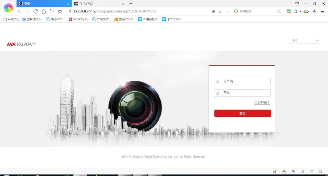Close the TL-R473G tab
This screenshot has width=328, height=176.
point(123,4)
